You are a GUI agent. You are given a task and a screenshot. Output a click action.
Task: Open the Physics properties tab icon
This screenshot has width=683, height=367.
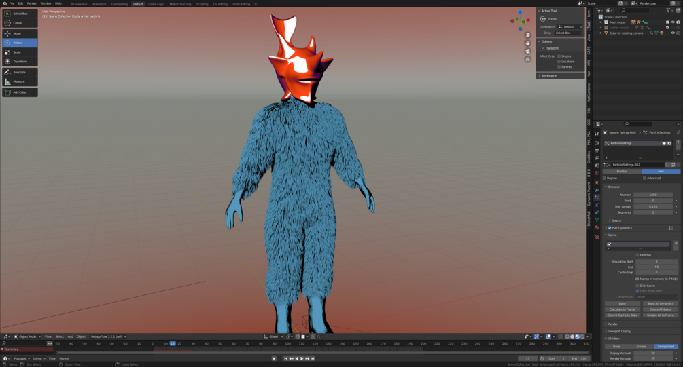point(597,205)
